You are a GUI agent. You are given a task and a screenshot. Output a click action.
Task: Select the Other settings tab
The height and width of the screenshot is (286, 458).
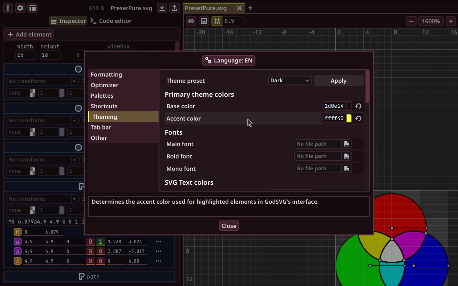pyautogui.click(x=123, y=137)
